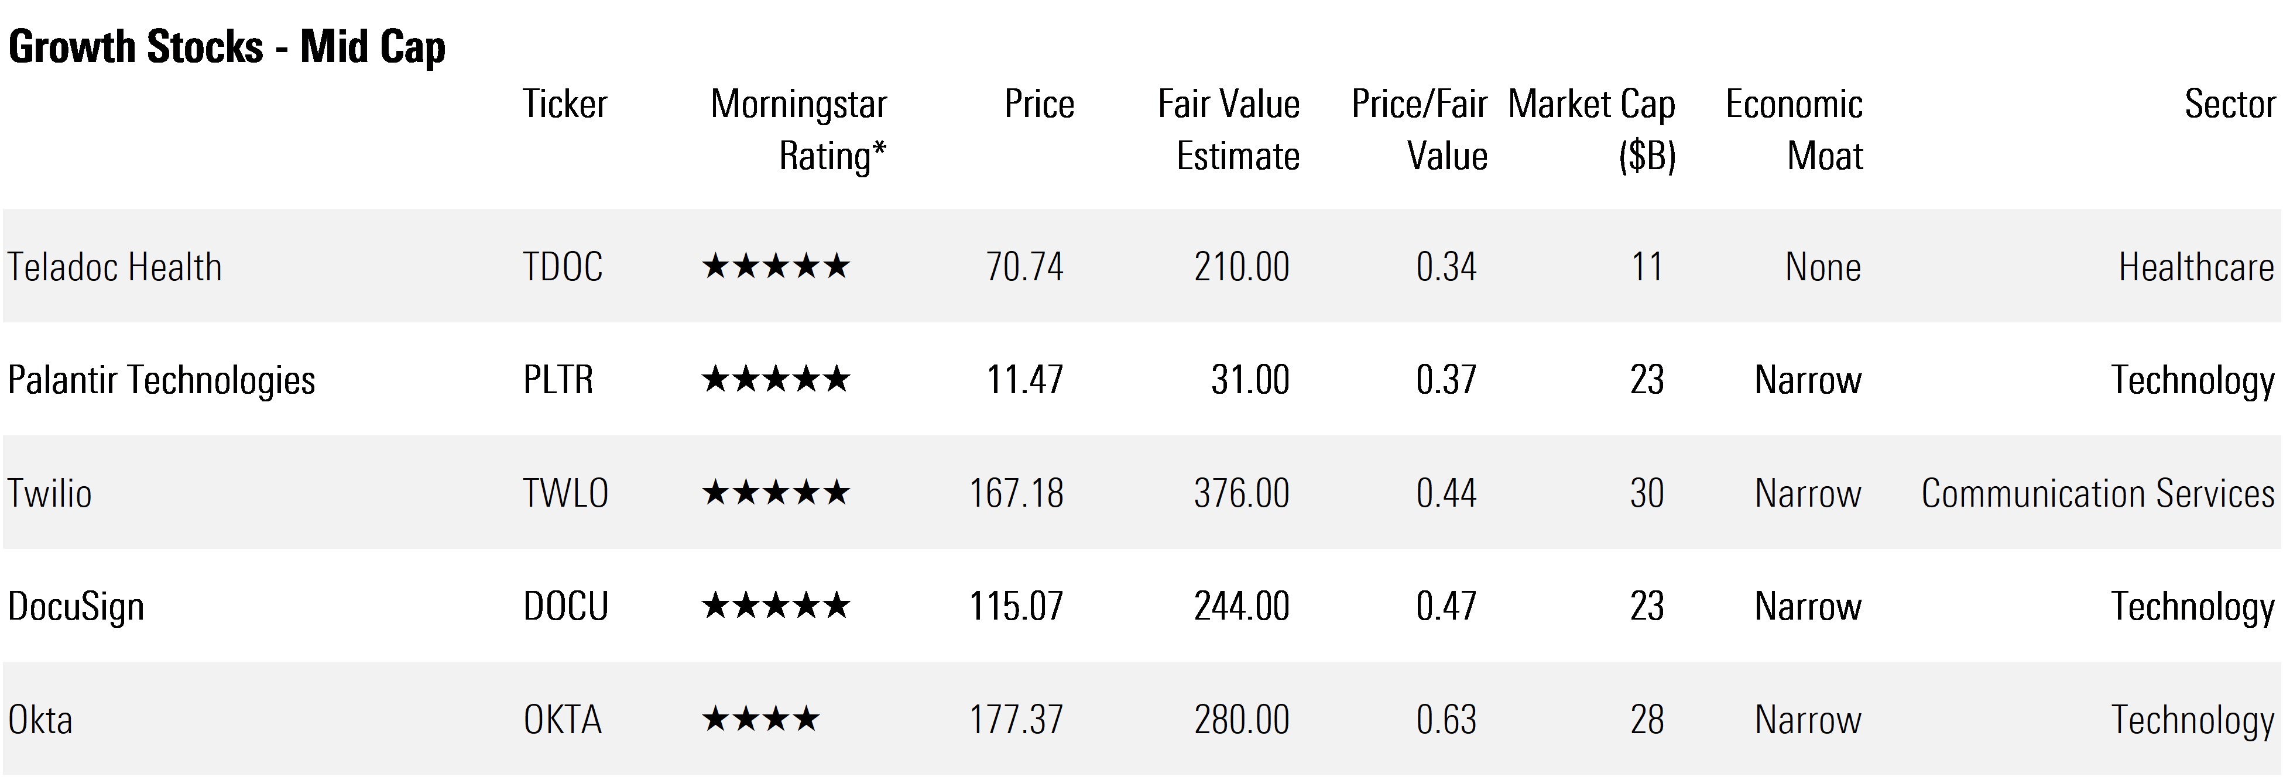The width and height of the screenshot is (2283, 777).
Task: Click Palantir Technologies five-star rating
Action: pos(776,379)
